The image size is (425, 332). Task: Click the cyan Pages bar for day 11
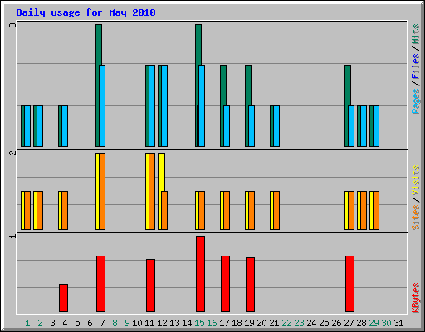[152, 106]
